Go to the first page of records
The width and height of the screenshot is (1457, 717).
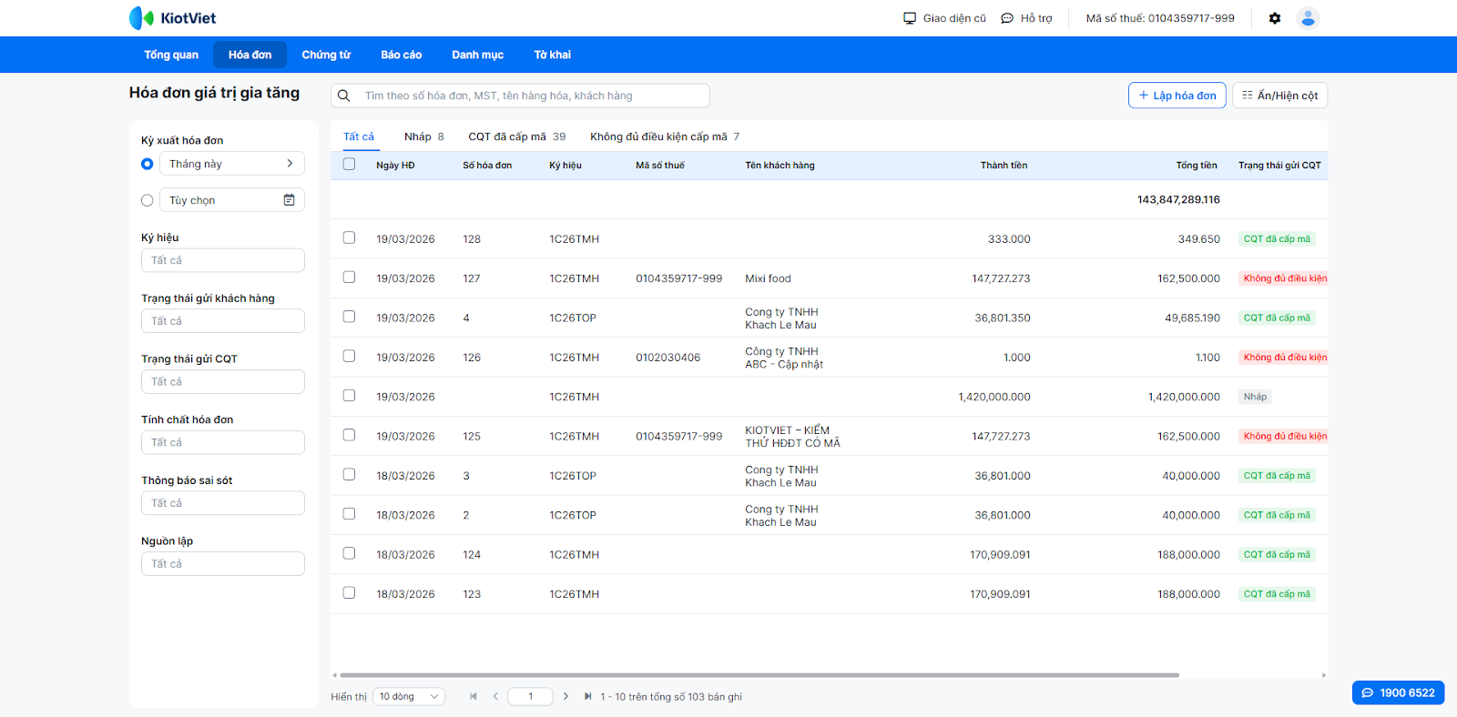pyautogui.click(x=473, y=696)
